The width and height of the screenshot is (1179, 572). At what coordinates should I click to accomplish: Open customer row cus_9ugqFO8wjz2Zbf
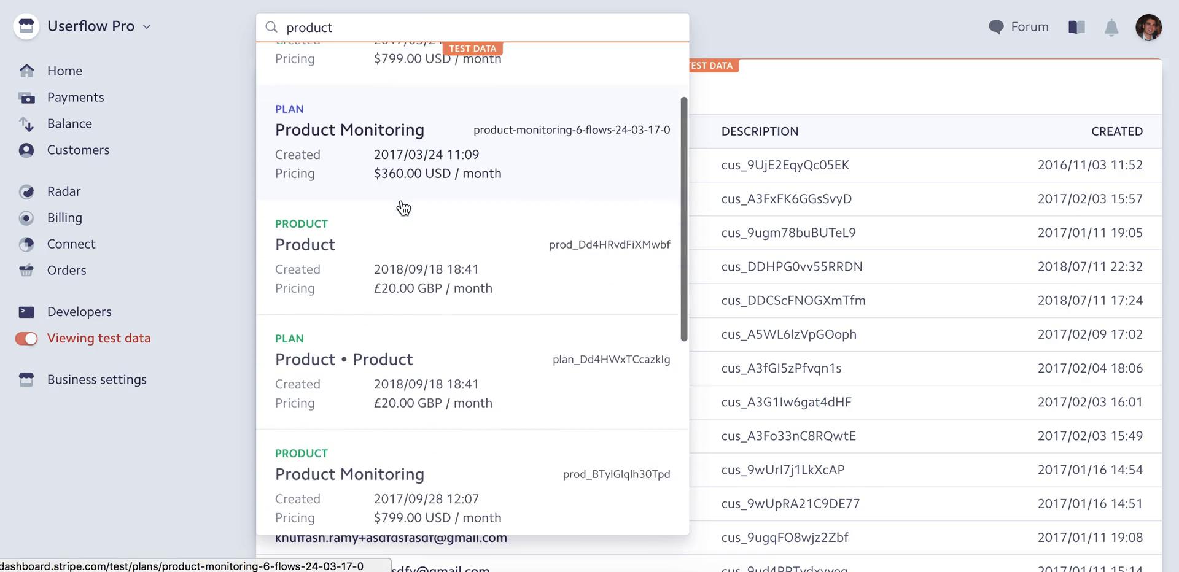pos(925,538)
